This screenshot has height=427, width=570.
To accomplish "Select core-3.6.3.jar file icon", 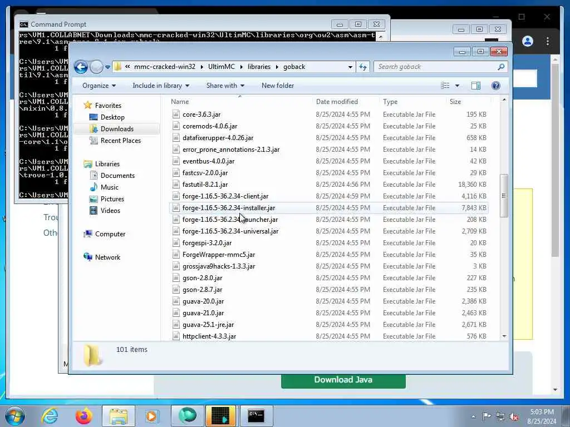I will [x=176, y=115].
